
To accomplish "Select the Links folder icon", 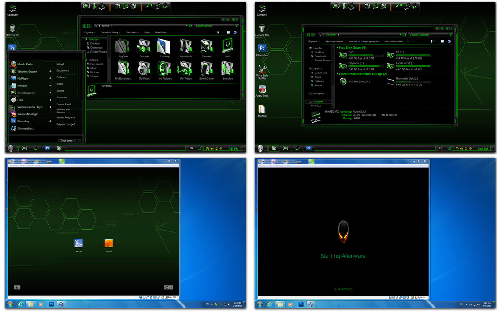I will click(x=227, y=48).
